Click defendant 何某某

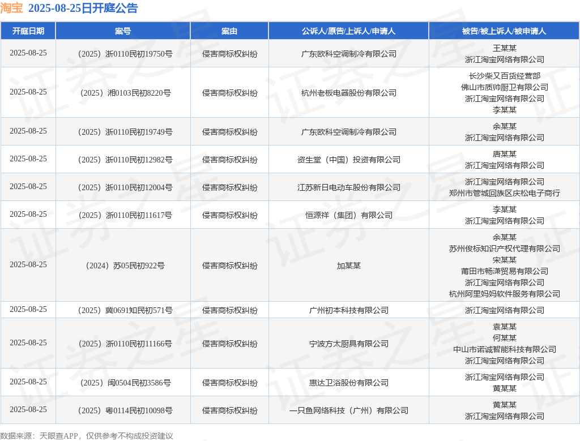tap(504, 338)
